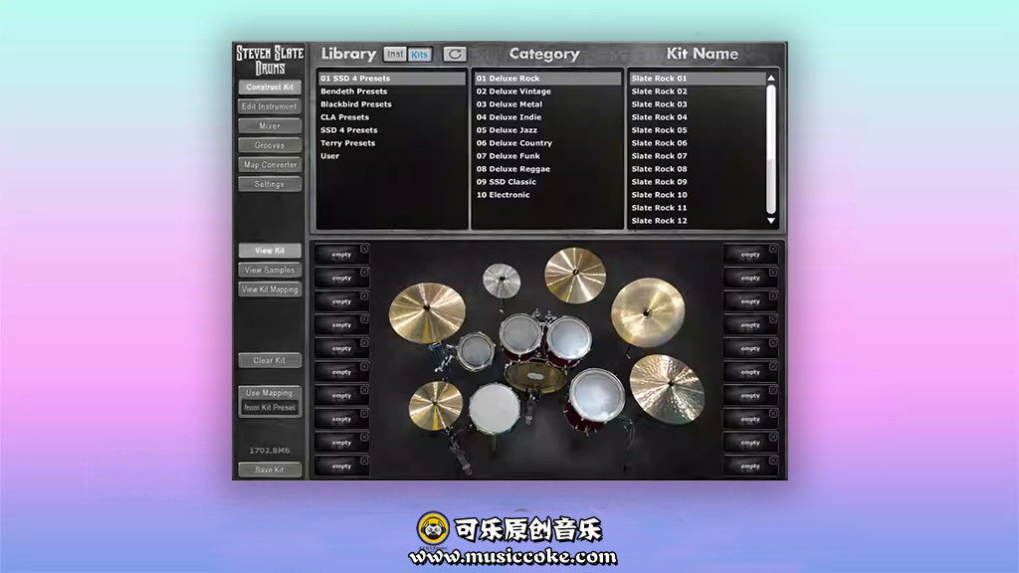Click the Clear Kit button
The height and width of the screenshot is (573, 1019).
270,360
